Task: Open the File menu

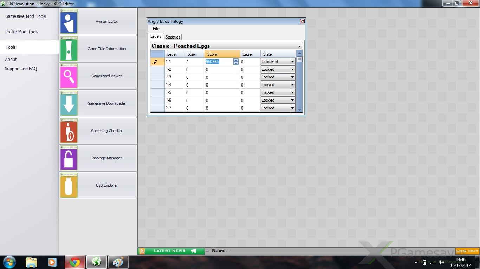Action: point(156,29)
